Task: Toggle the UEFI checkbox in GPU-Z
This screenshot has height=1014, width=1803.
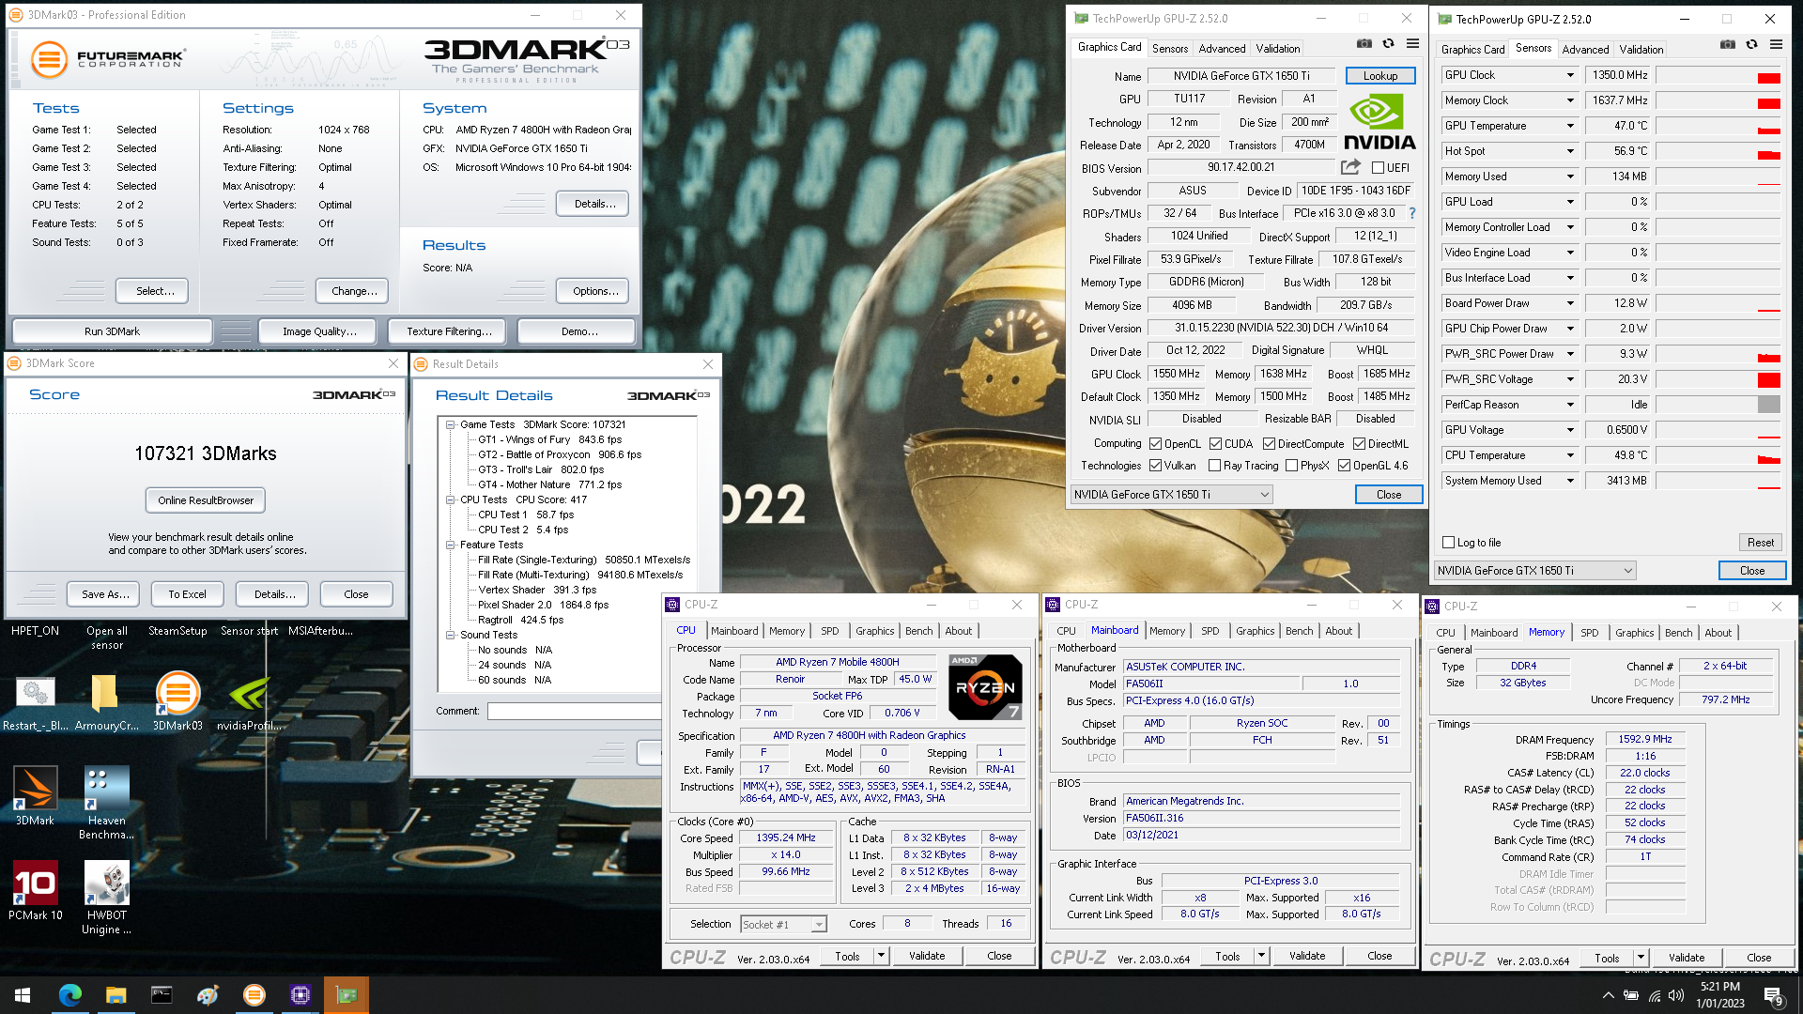Action: [1378, 168]
